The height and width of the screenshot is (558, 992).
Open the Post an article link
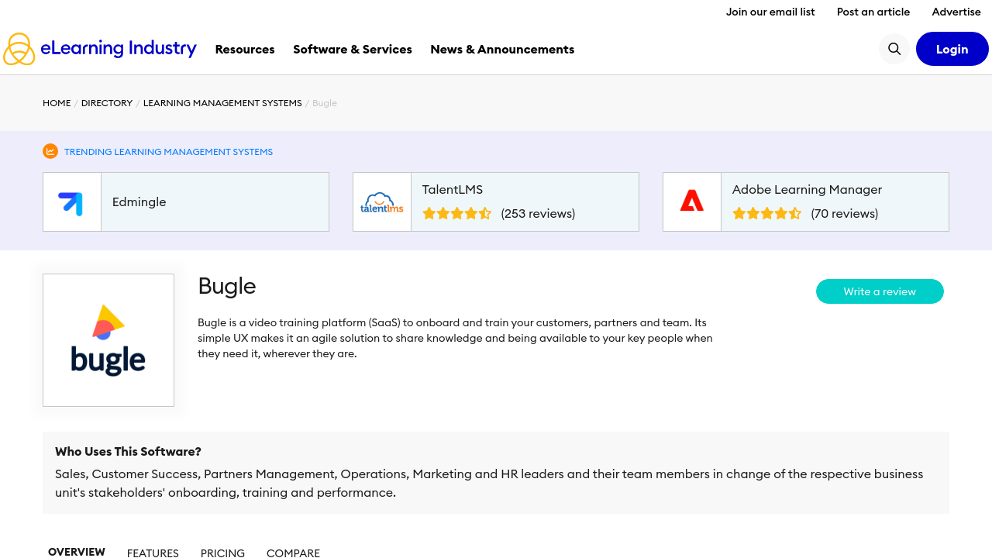coord(873,12)
